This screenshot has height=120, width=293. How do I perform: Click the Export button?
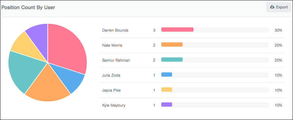[279, 7]
